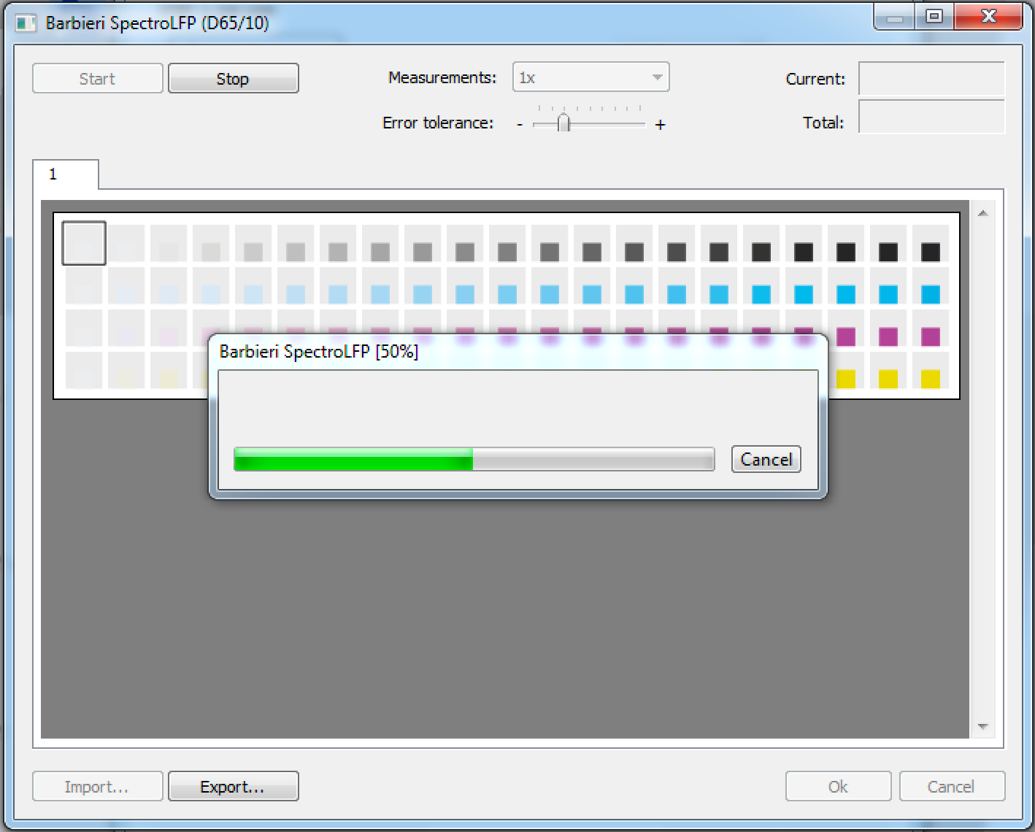Select the first highlighted white patch

click(x=84, y=243)
